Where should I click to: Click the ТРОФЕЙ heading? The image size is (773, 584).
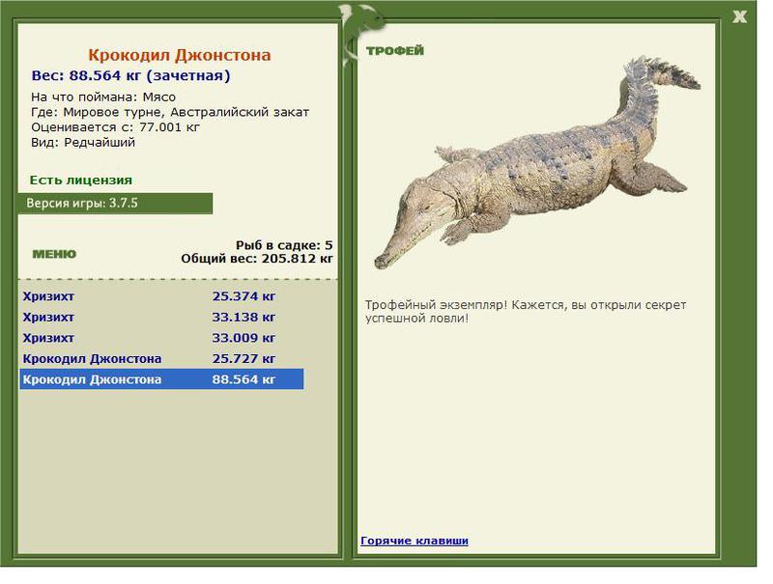click(395, 51)
